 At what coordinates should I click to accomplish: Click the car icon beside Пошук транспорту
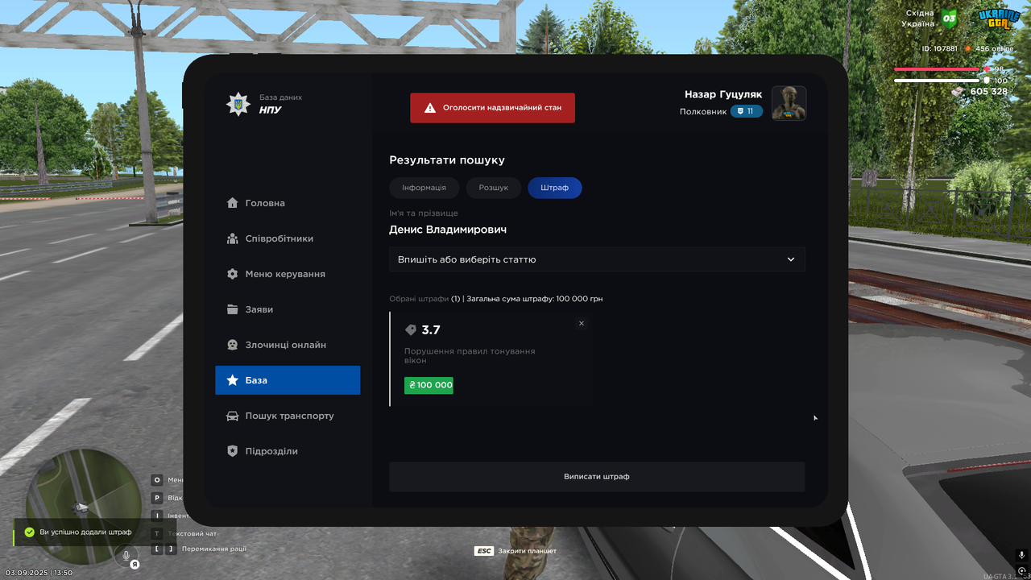(x=233, y=416)
